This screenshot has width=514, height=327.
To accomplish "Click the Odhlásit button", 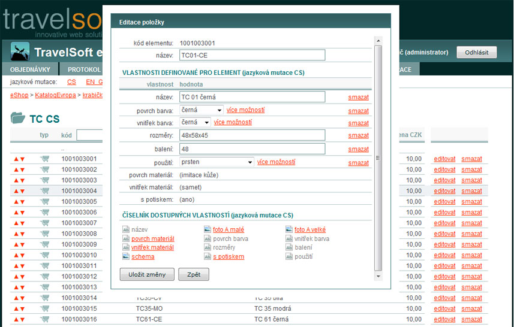I will click(x=477, y=52).
